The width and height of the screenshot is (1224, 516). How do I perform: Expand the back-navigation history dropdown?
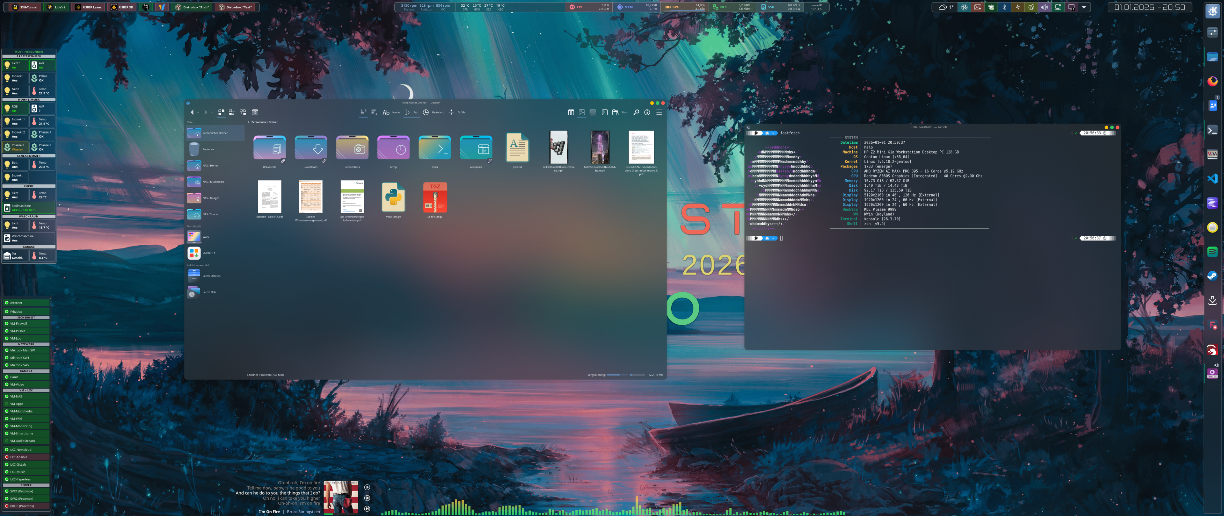click(x=198, y=112)
